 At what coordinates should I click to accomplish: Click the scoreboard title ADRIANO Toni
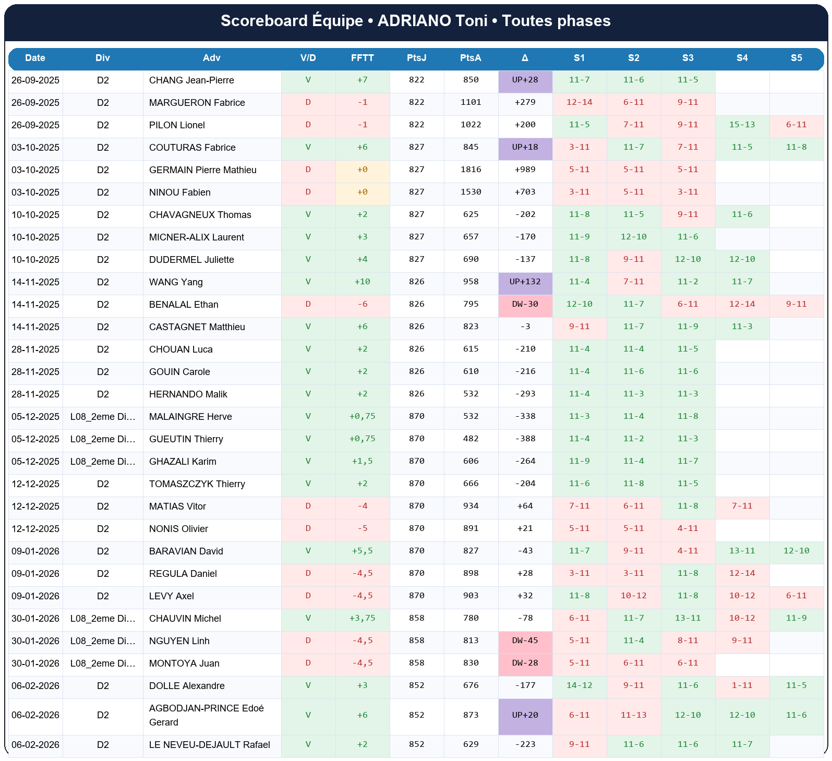(416, 21)
